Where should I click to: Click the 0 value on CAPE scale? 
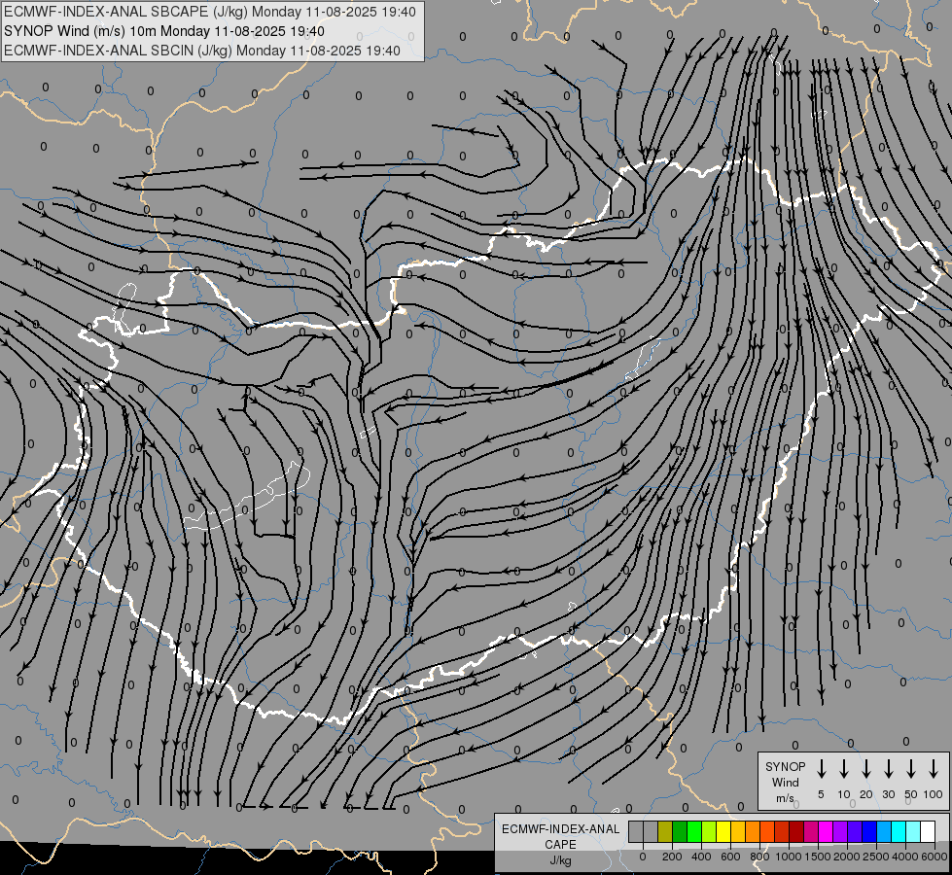point(643,857)
